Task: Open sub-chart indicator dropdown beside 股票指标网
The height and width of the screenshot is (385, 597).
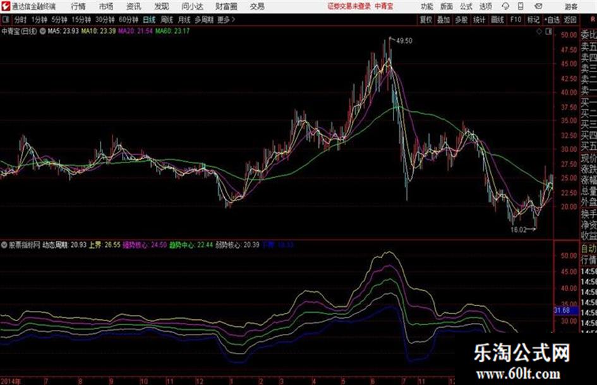Action: tap(4, 245)
